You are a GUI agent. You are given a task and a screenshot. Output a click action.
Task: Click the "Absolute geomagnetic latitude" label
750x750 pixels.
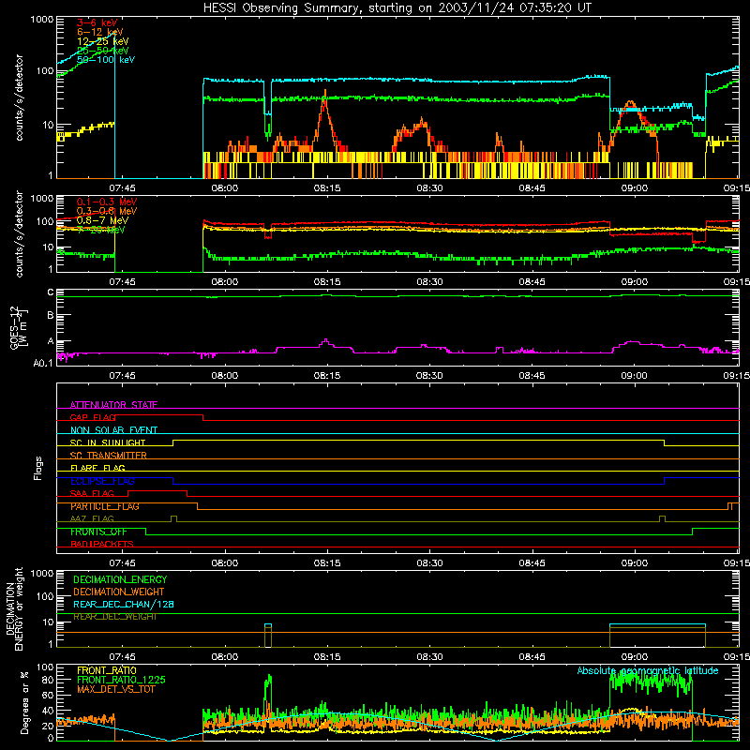648,670
